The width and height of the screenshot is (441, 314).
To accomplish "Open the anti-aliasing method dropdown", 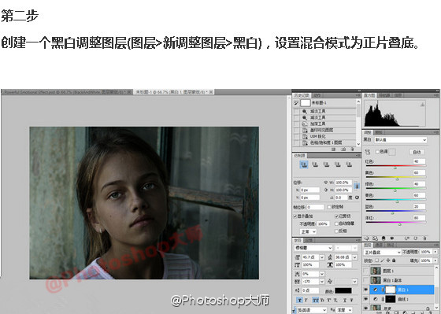I will [x=345, y=310].
